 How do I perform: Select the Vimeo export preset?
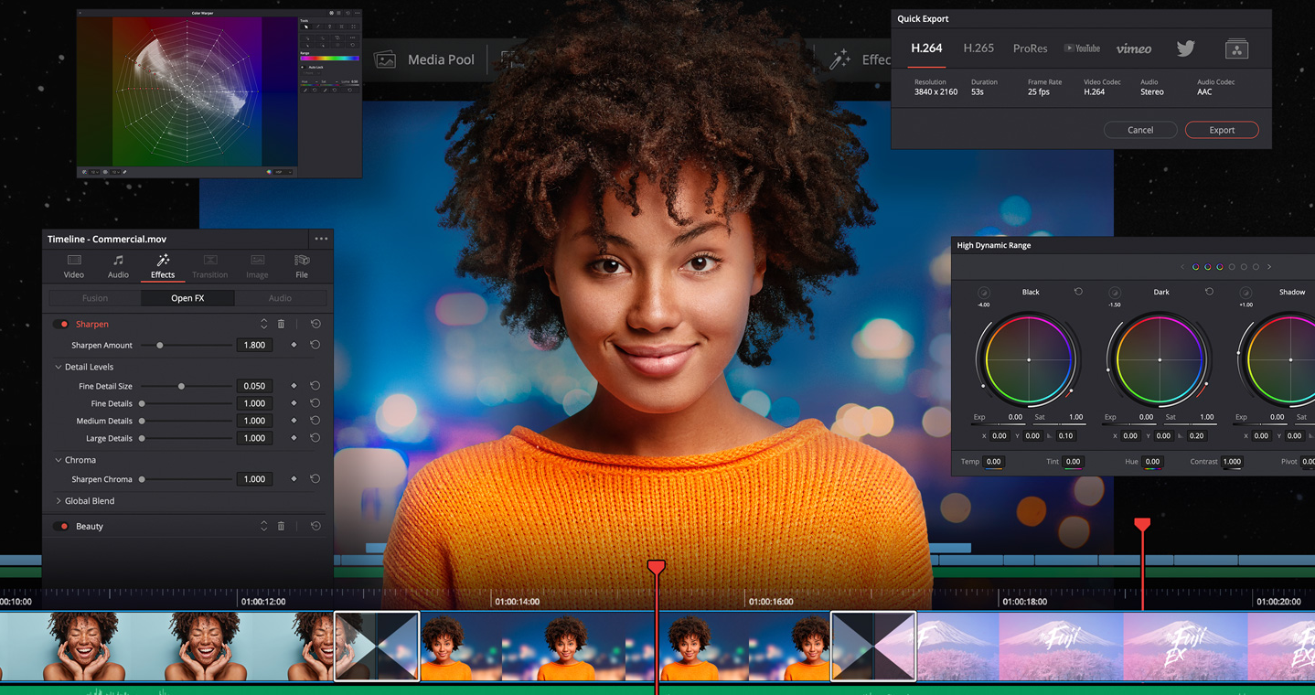pos(1134,48)
